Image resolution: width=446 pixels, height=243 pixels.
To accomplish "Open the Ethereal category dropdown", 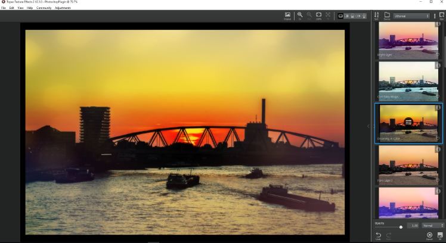I will coord(411,16).
